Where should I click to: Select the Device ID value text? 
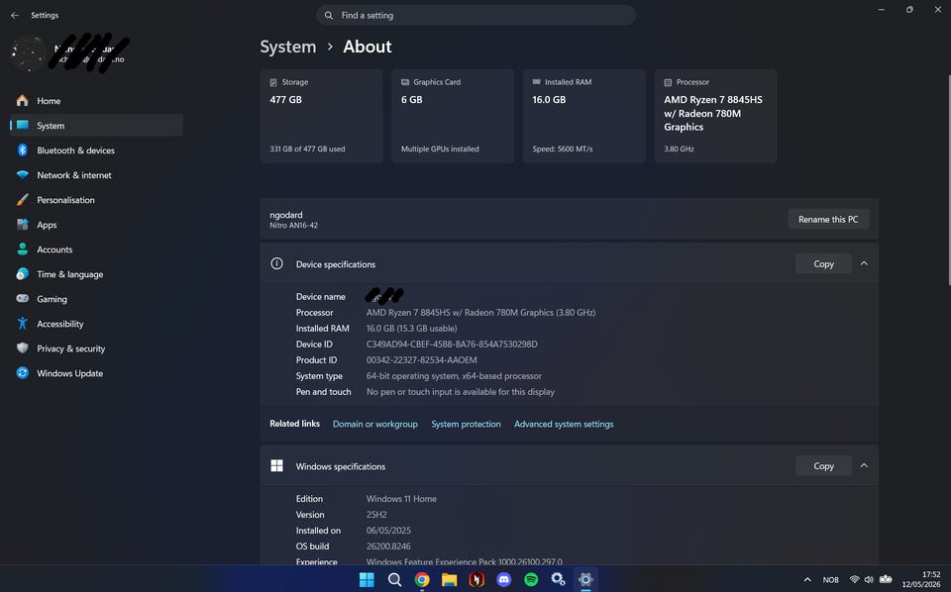[452, 345]
